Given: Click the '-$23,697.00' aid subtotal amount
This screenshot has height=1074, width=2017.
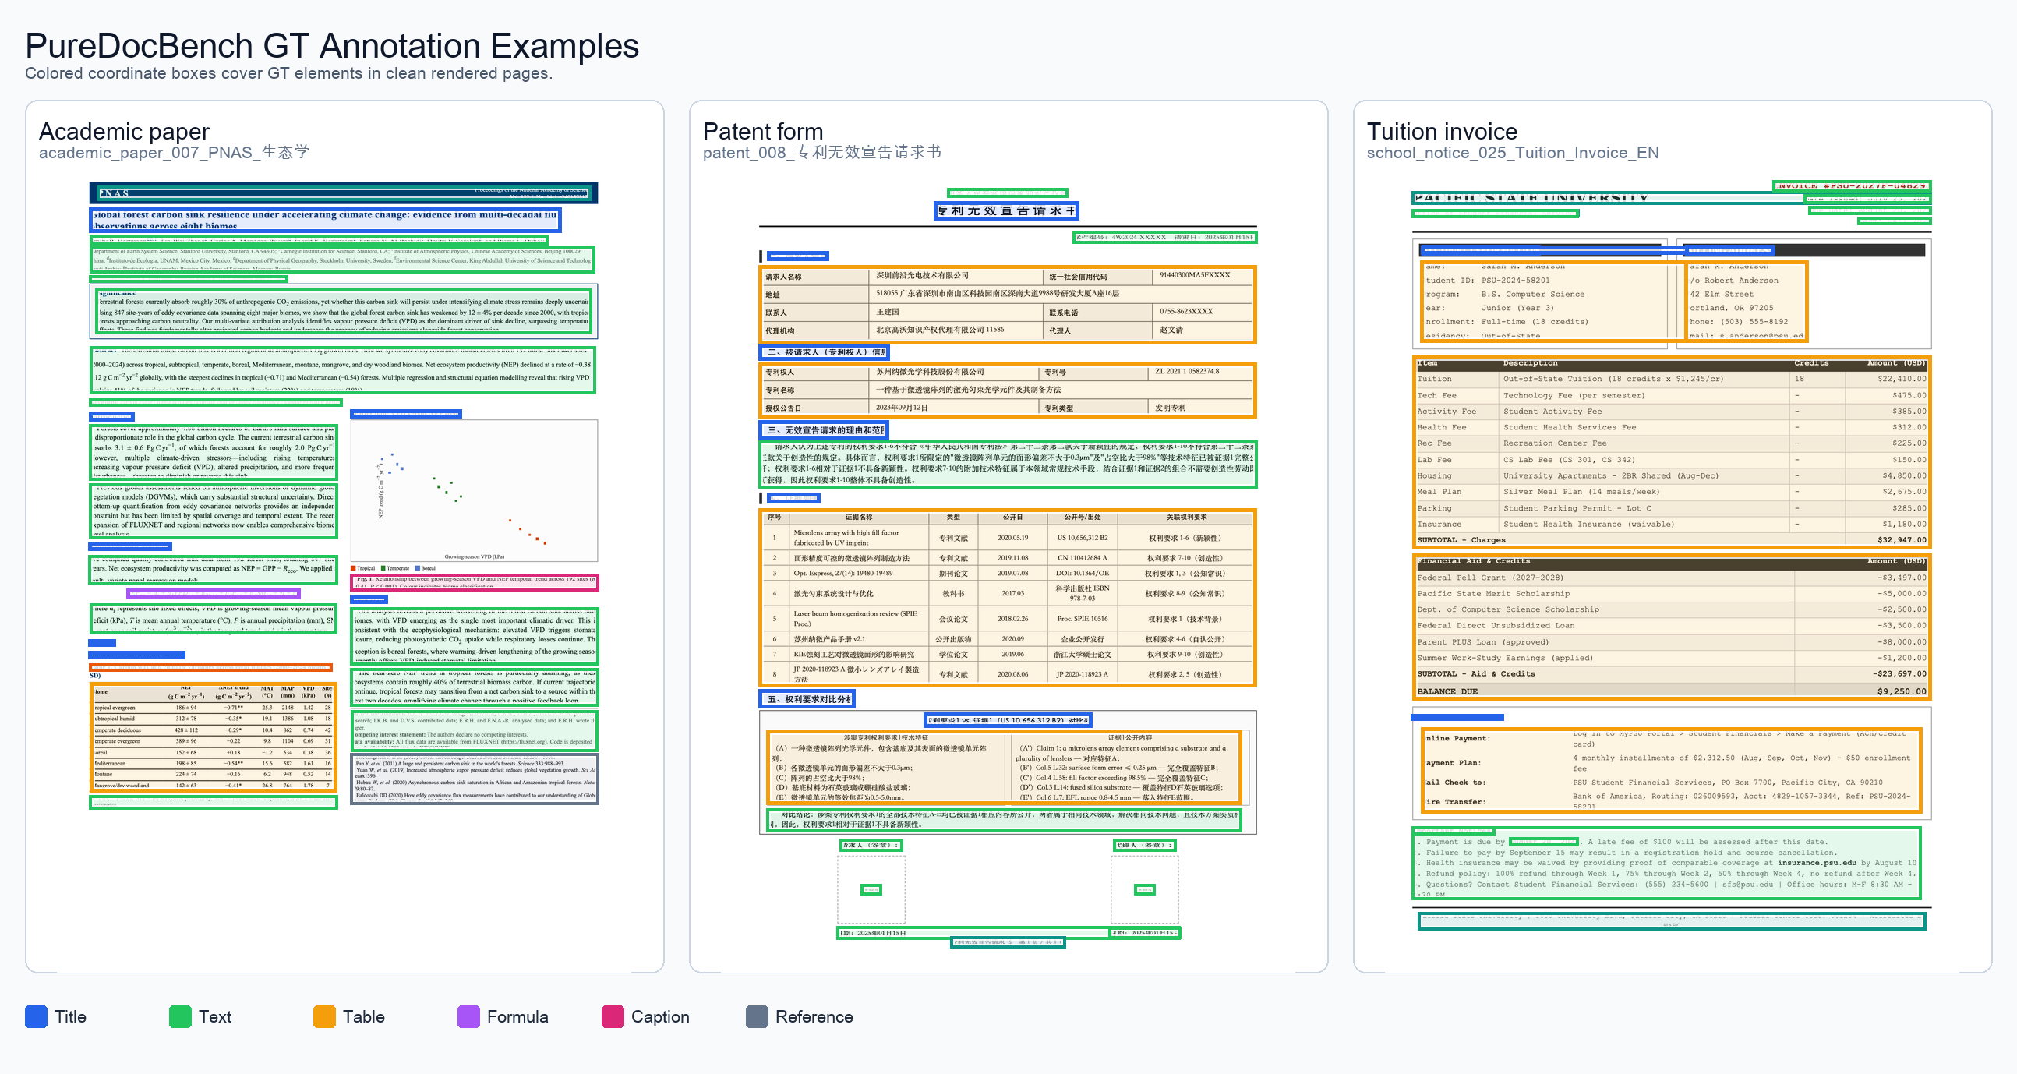Looking at the screenshot, I should point(1899,673).
